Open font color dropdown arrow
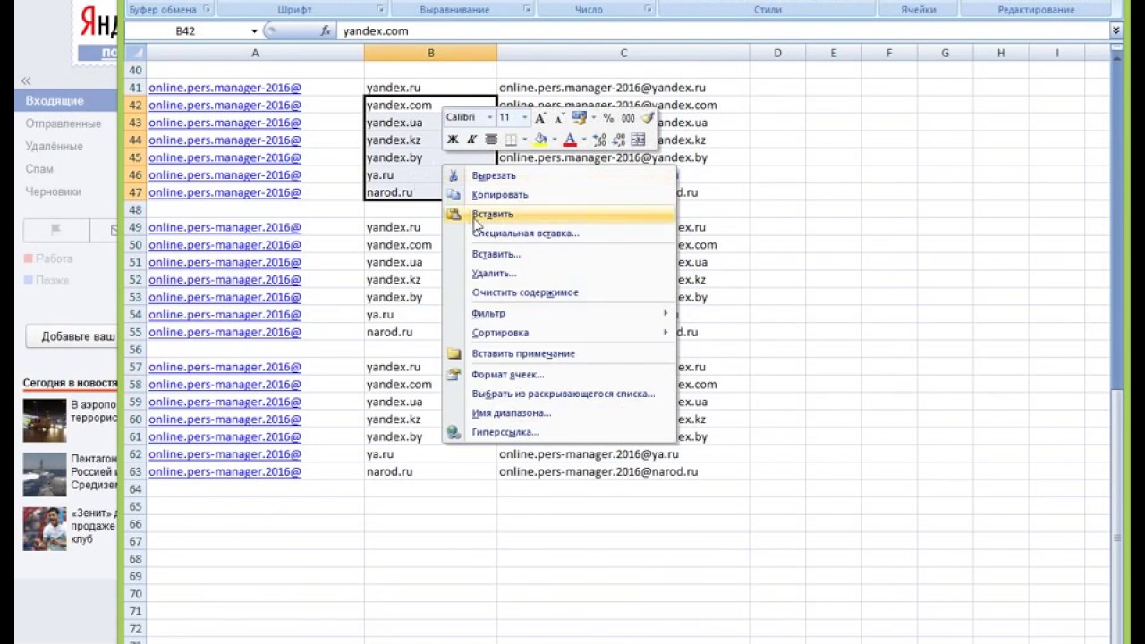 click(584, 140)
